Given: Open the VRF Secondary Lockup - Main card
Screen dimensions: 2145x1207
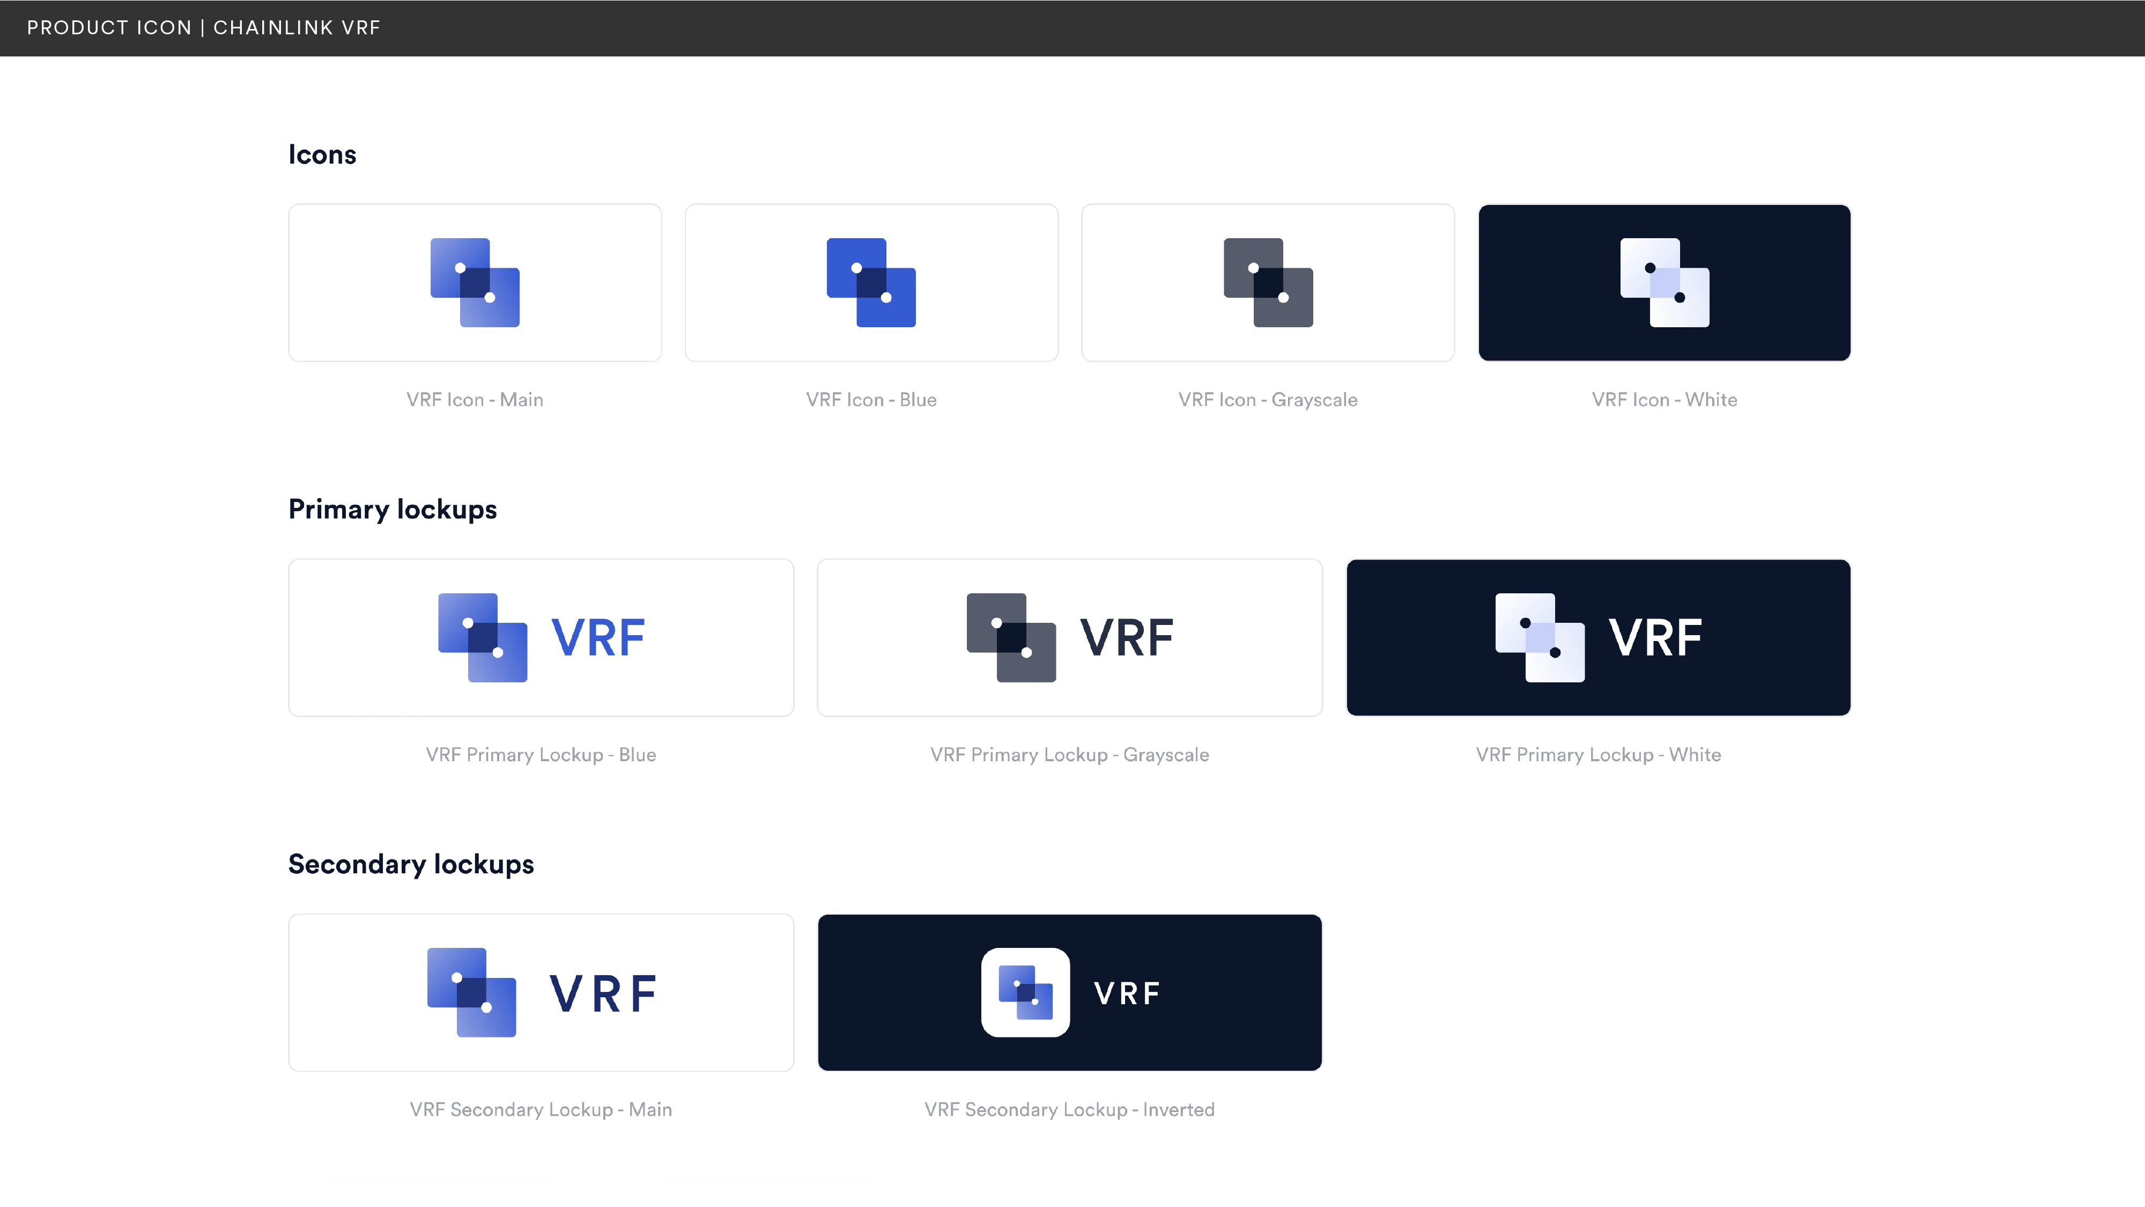Looking at the screenshot, I should [541, 992].
